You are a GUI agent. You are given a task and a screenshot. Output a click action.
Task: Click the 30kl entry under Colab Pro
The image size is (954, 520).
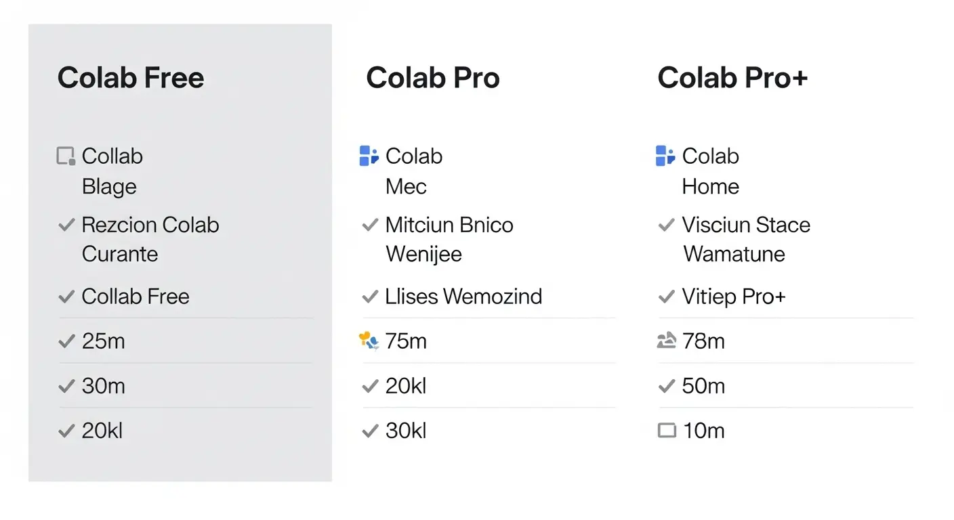pos(406,431)
